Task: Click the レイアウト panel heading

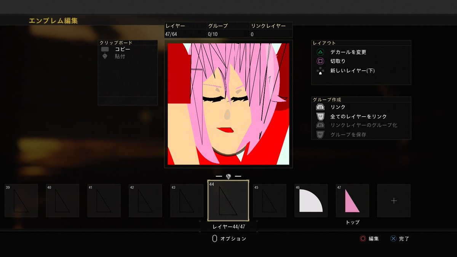Action: pyautogui.click(x=324, y=43)
